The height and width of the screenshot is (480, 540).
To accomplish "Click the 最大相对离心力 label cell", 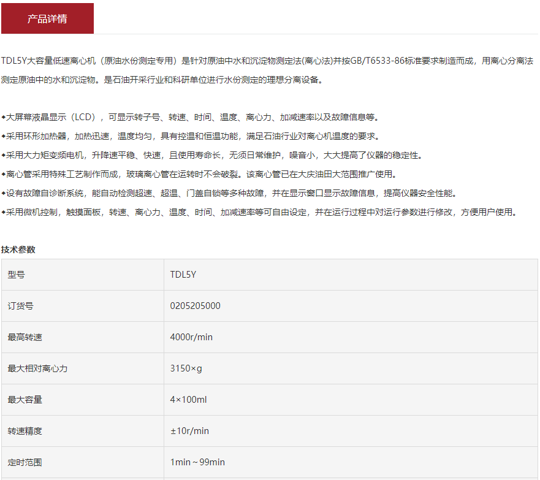I will point(83,369).
